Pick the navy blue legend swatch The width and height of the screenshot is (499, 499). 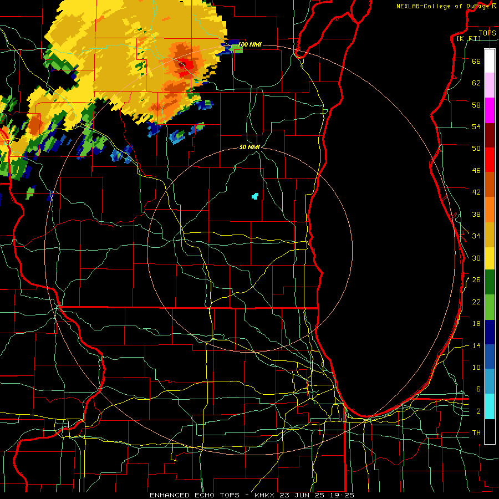coord(490,332)
